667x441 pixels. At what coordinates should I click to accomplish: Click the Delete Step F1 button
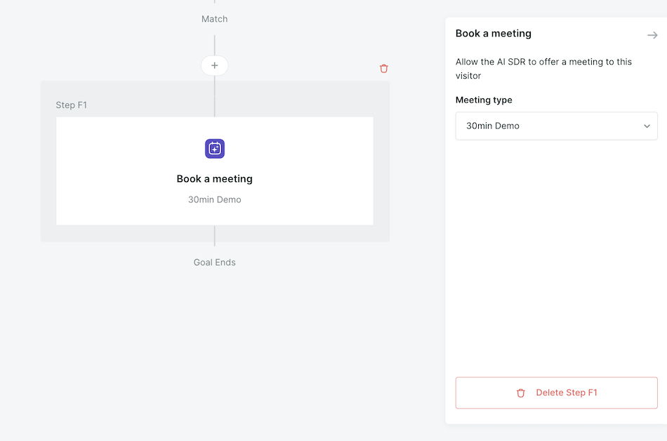coord(556,393)
